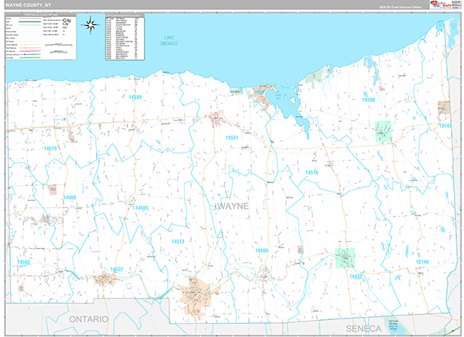Click the orange state highway legend line
This screenshot has width=464, height=337.
point(30,48)
